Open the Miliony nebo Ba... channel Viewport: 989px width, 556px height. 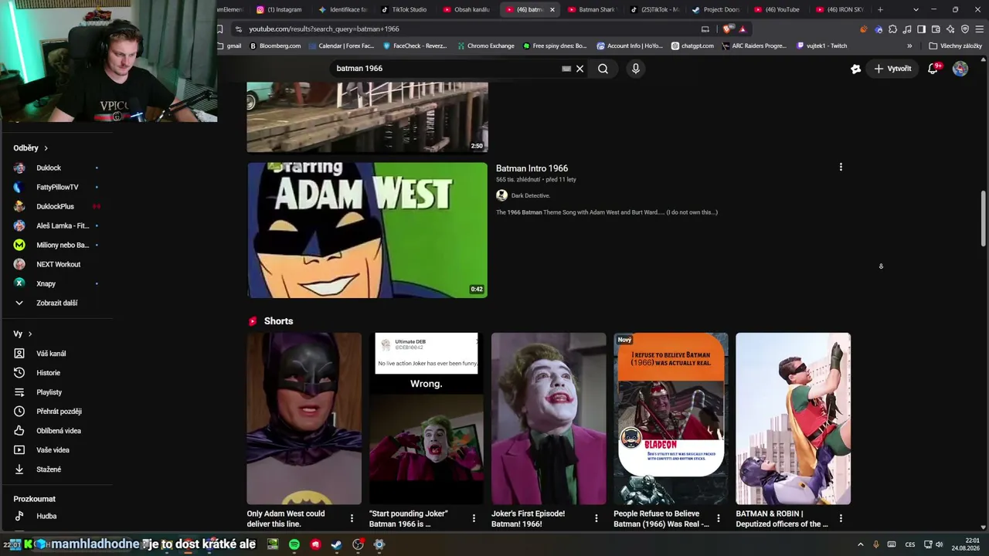coord(56,245)
